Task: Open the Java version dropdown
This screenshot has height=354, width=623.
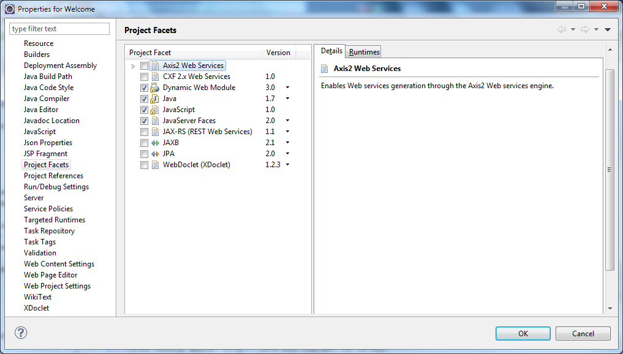Action: [x=288, y=99]
